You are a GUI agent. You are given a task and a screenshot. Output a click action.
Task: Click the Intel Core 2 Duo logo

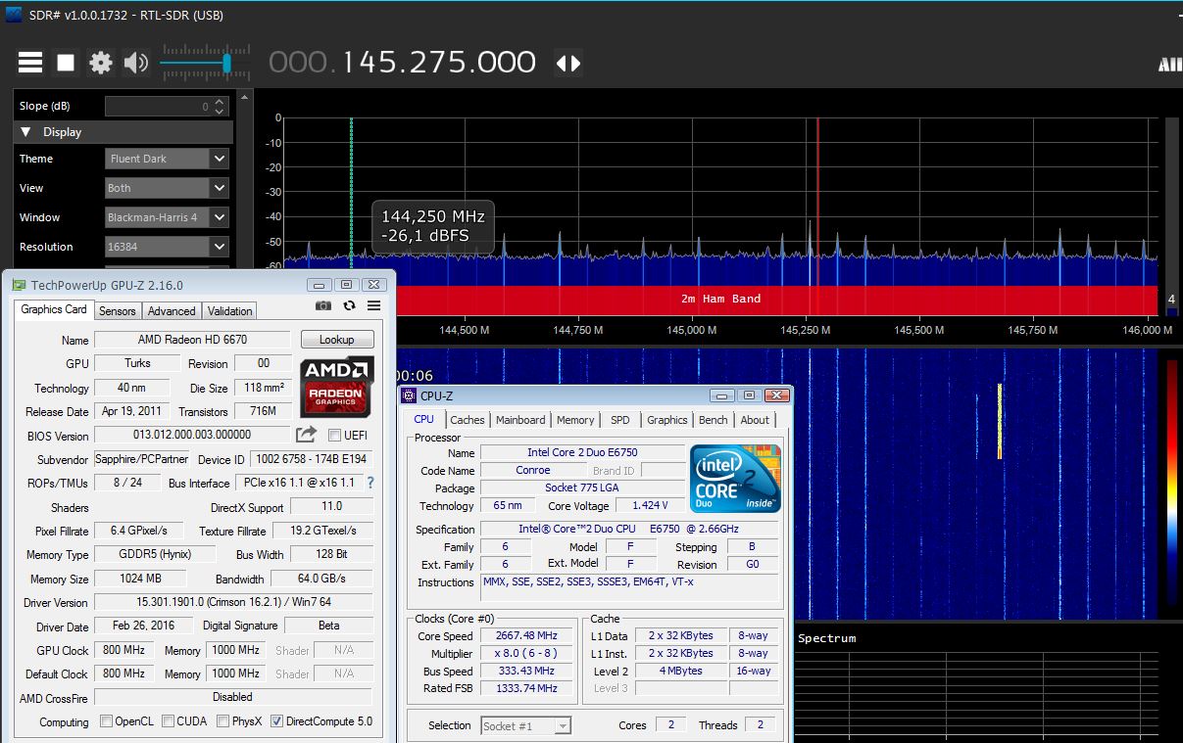[735, 478]
